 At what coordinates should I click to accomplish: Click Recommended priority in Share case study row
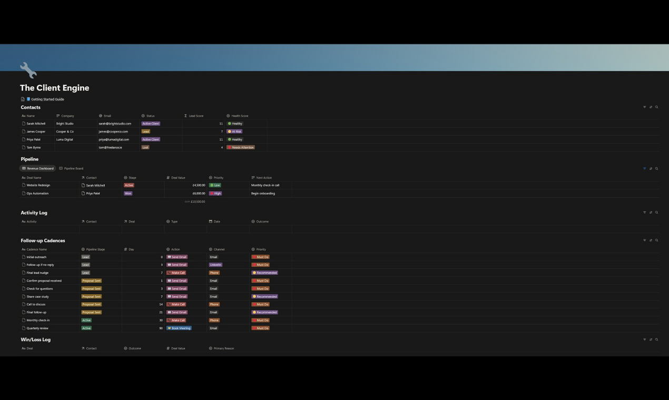[x=264, y=296]
